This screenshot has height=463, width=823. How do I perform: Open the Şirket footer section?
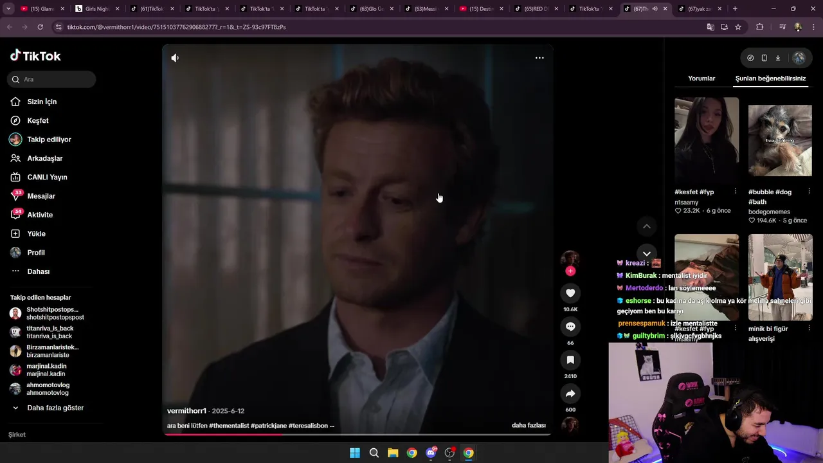tap(17, 435)
